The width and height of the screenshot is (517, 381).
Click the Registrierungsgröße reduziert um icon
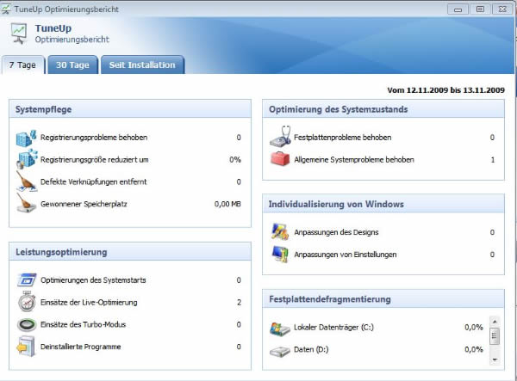point(27,160)
